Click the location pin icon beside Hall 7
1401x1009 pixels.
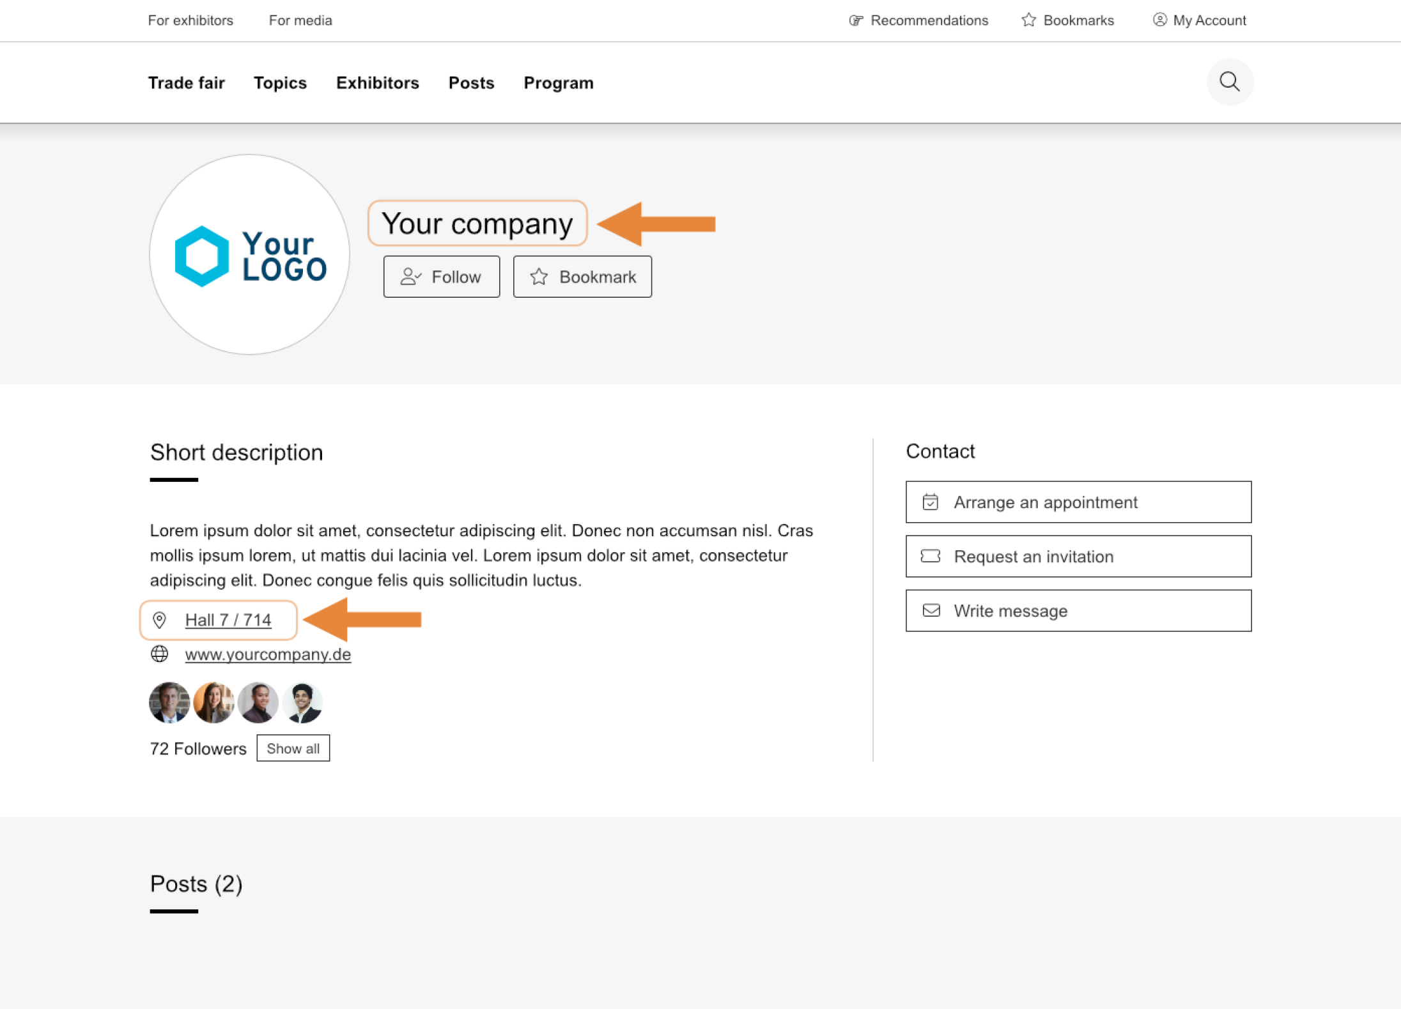tap(159, 620)
